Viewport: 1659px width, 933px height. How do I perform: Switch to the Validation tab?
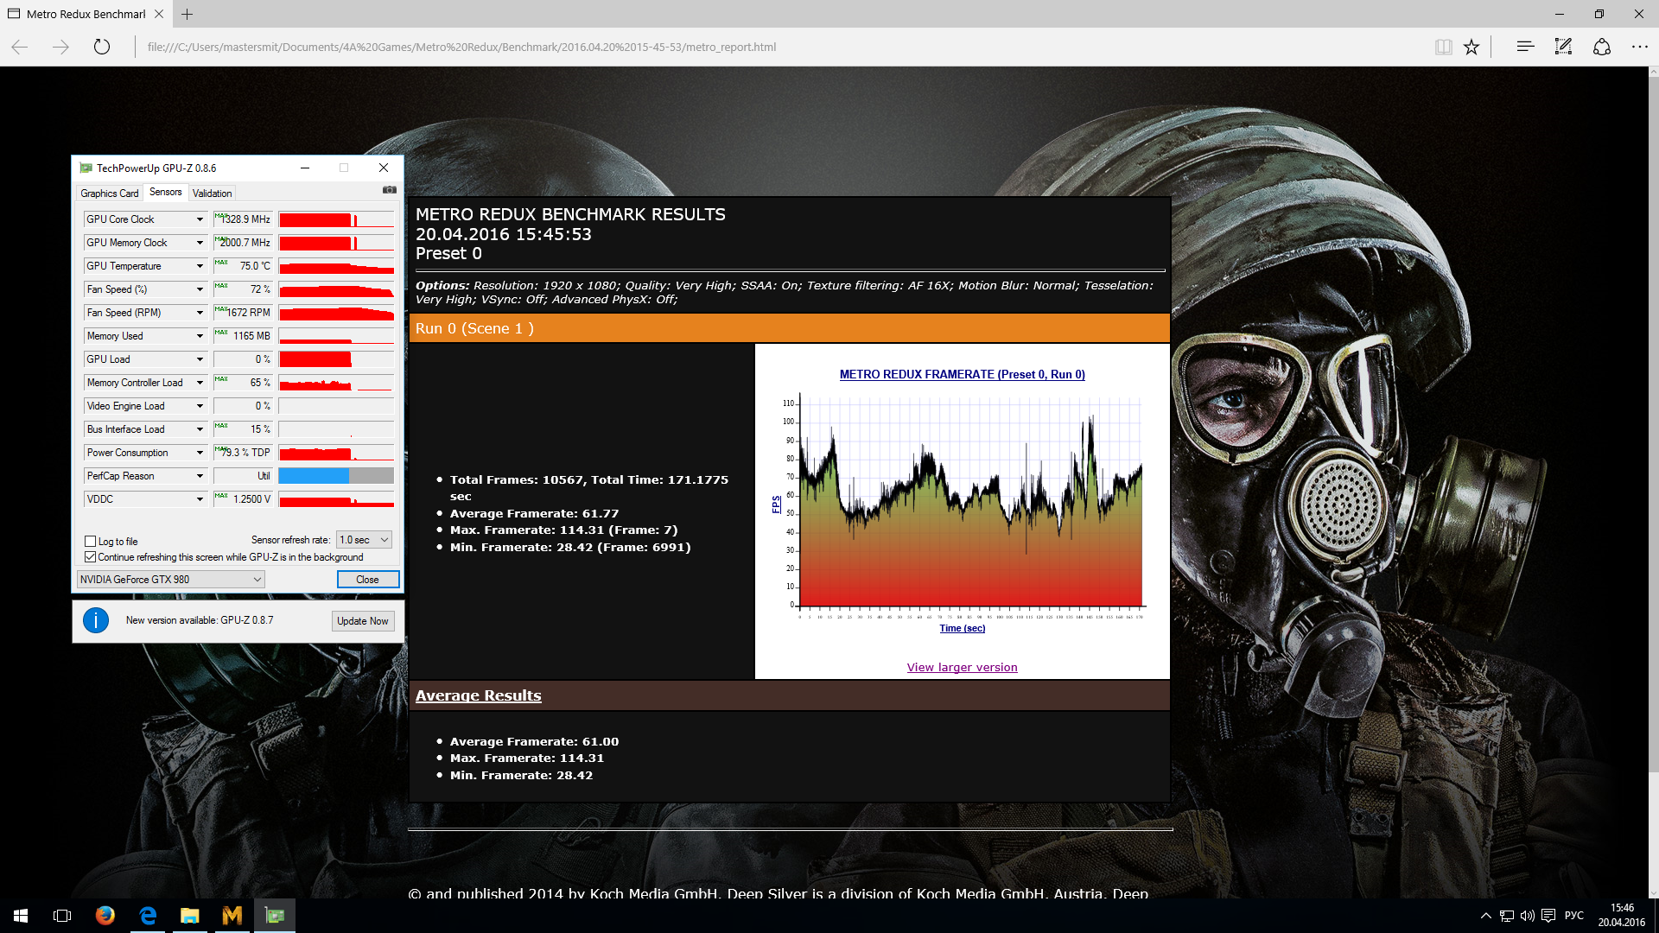click(212, 194)
